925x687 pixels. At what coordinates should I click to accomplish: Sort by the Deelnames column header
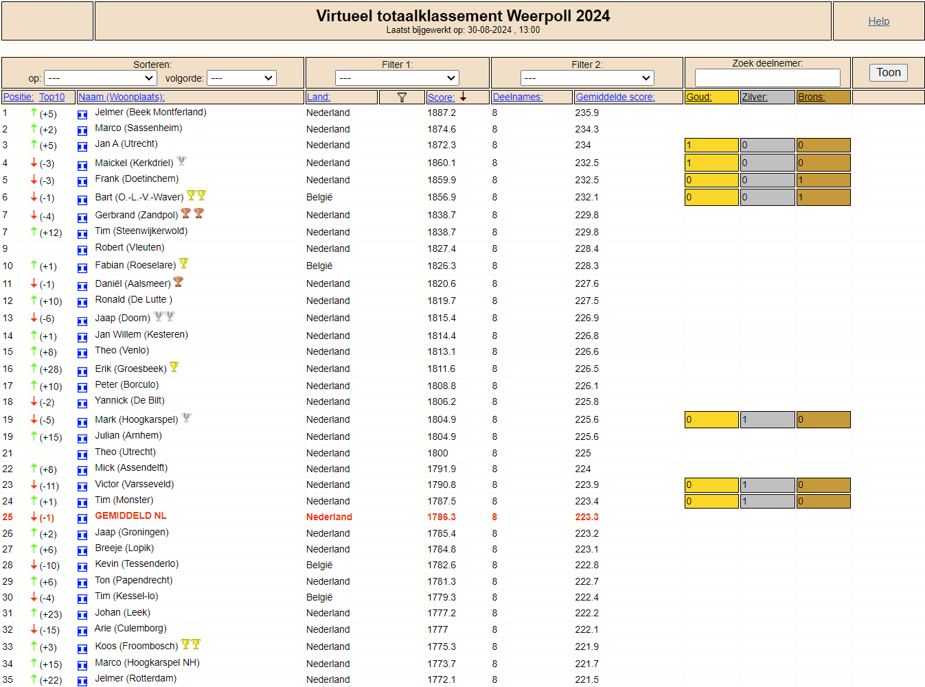pos(518,97)
